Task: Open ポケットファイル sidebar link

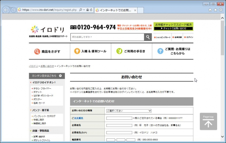Action: coord(42,140)
